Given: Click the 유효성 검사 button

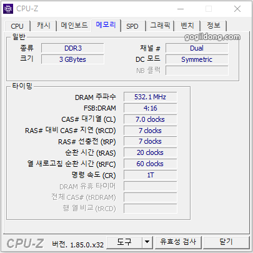Looking at the screenshot, I should 178,242.
